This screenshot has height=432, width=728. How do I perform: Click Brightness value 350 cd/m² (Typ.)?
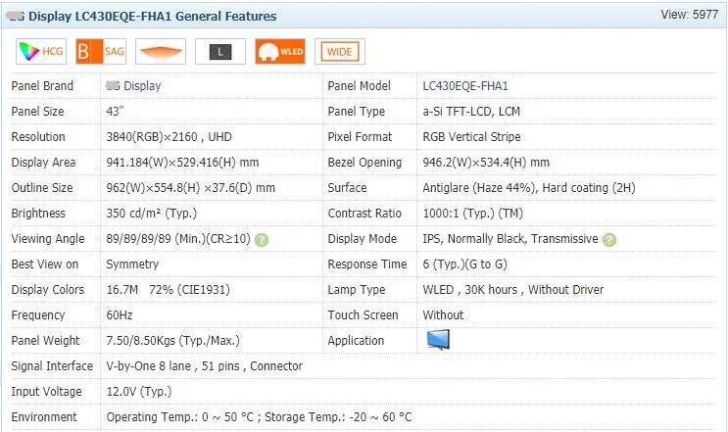151,214
